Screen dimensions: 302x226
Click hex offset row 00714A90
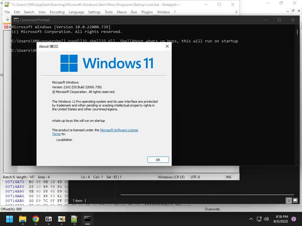(15, 191)
